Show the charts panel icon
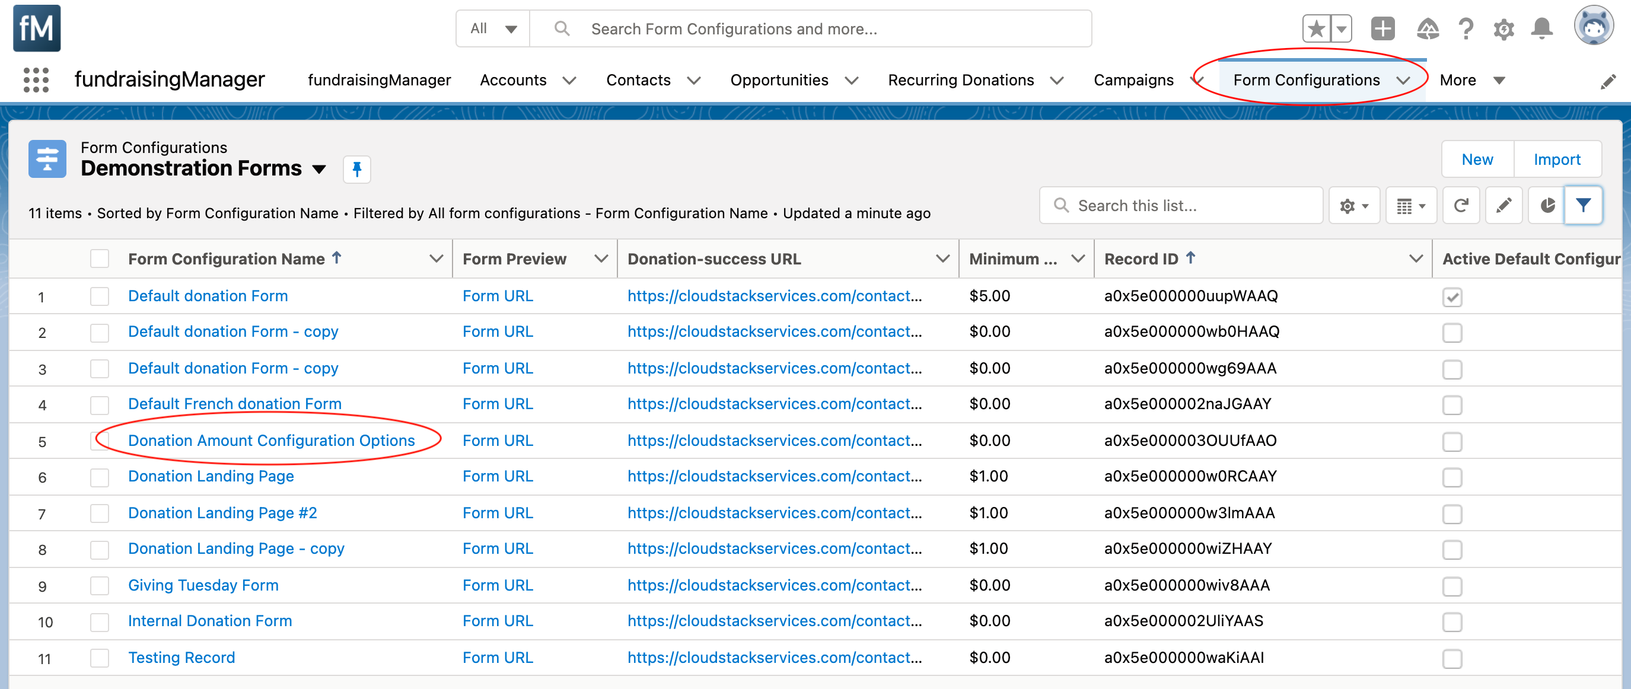This screenshot has height=689, width=1631. pyautogui.click(x=1547, y=205)
